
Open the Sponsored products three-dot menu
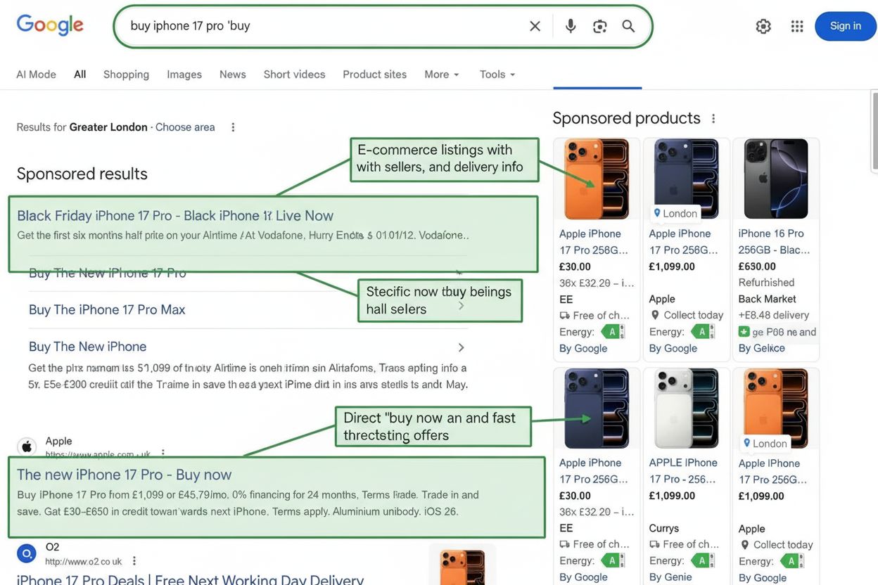[x=713, y=117]
